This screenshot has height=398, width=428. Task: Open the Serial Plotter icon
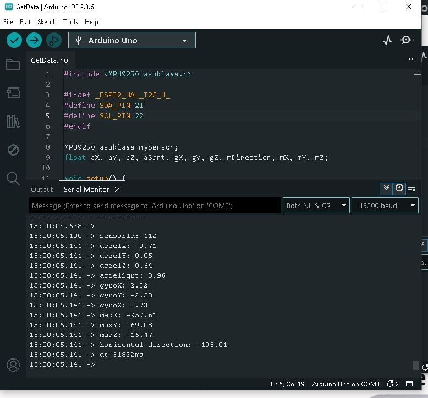click(x=387, y=40)
